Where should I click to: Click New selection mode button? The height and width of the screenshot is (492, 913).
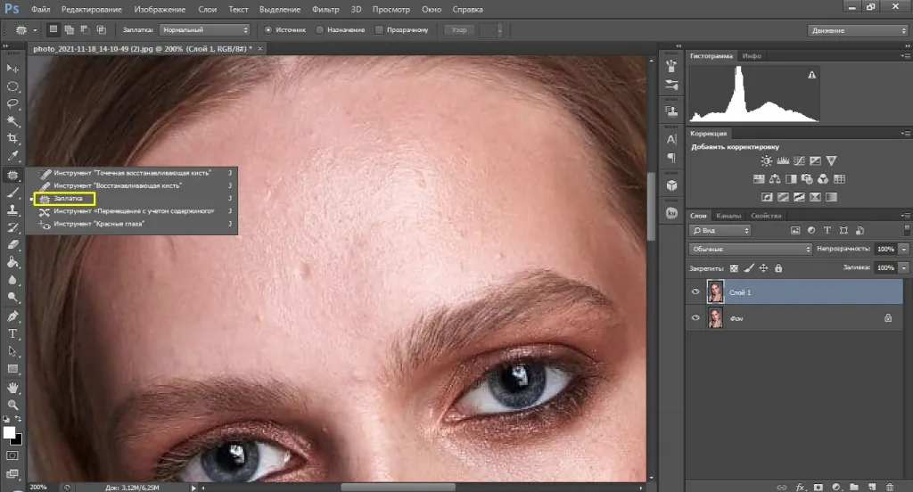[x=53, y=29]
